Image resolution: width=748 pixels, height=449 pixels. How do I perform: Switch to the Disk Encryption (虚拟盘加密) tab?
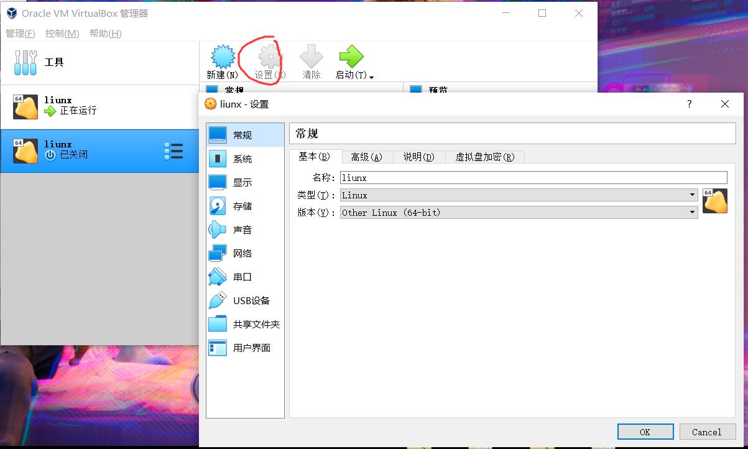point(485,157)
